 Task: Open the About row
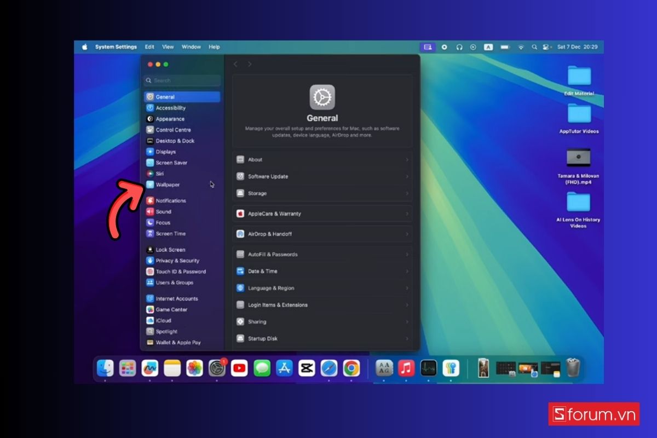pyautogui.click(x=322, y=159)
